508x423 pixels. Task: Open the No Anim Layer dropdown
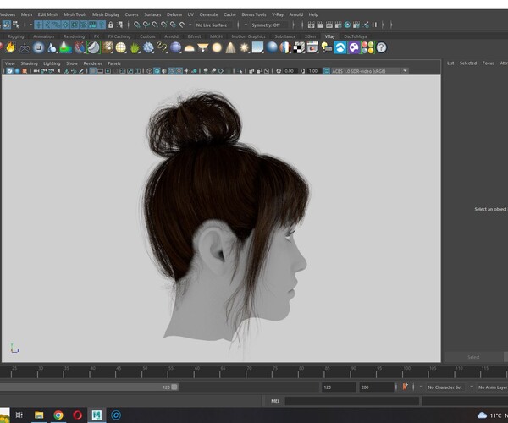click(x=493, y=387)
